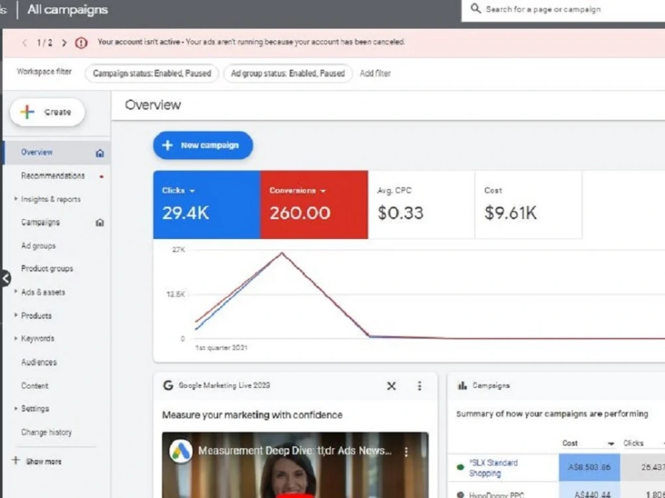The width and height of the screenshot is (665, 498).
Task: Click the red account warning icon
Action: click(x=81, y=42)
